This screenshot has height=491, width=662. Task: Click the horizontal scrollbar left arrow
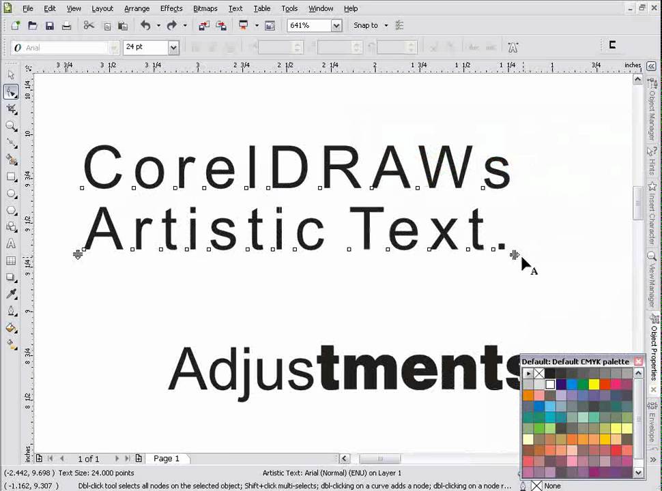pyautogui.click(x=345, y=458)
